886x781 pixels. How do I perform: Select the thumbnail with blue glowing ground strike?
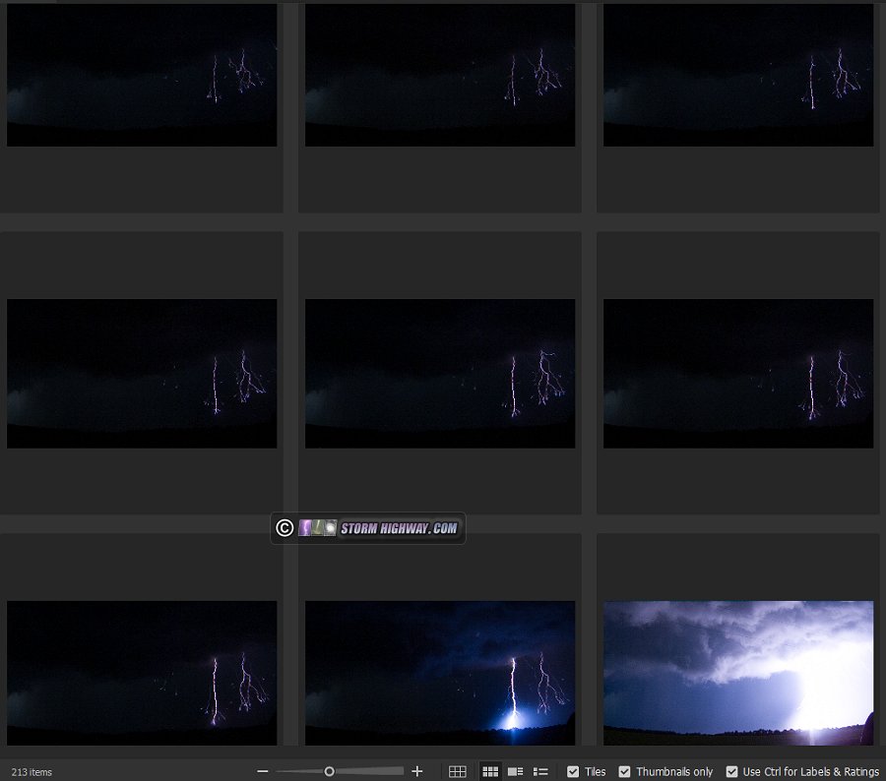tap(440, 673)
